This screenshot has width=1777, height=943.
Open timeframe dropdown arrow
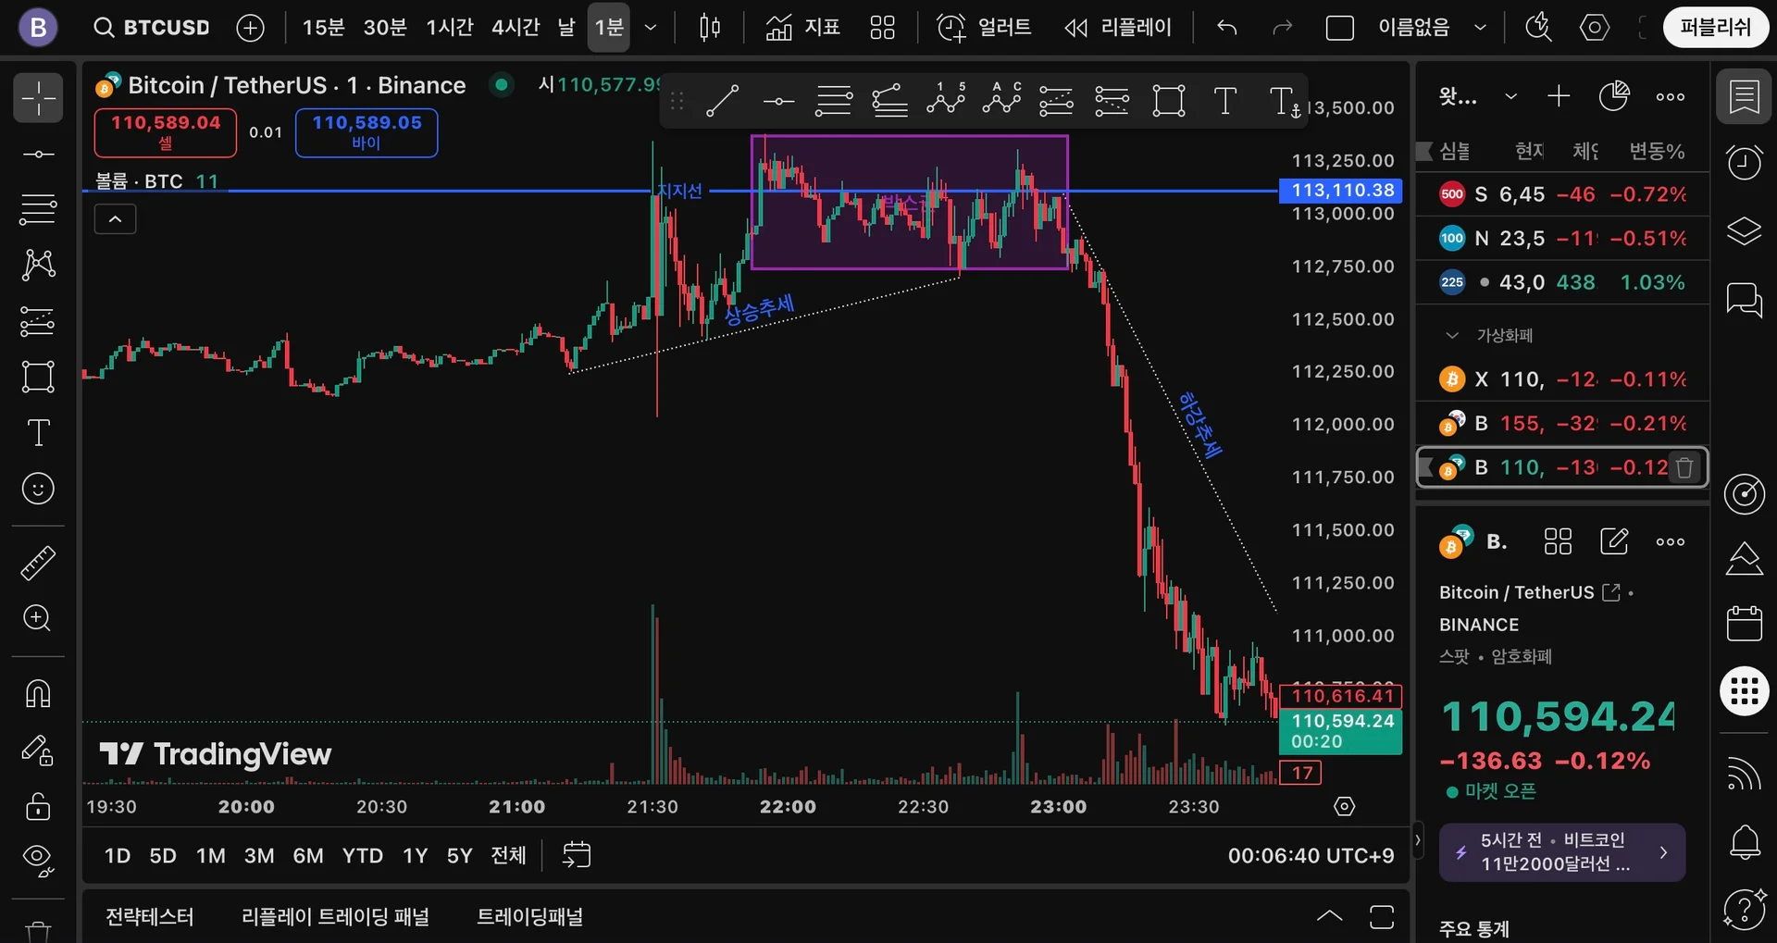click(x=651, y=28)
